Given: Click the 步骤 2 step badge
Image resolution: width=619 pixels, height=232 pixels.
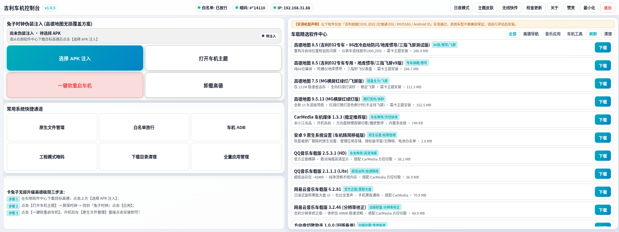Looking at the screenshot, I should pyautogui.click(x=13, y=206).
